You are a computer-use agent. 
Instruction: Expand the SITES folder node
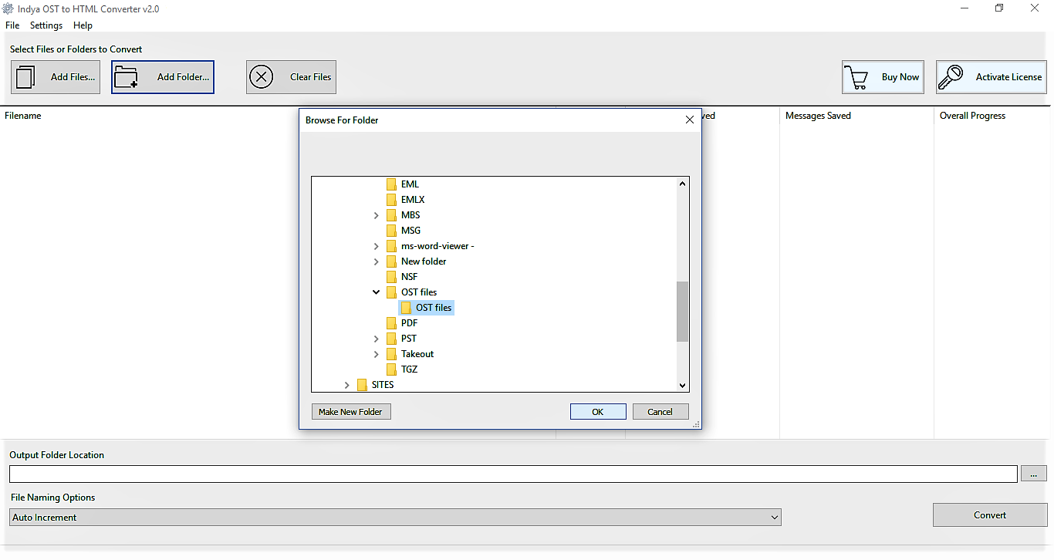347,385
